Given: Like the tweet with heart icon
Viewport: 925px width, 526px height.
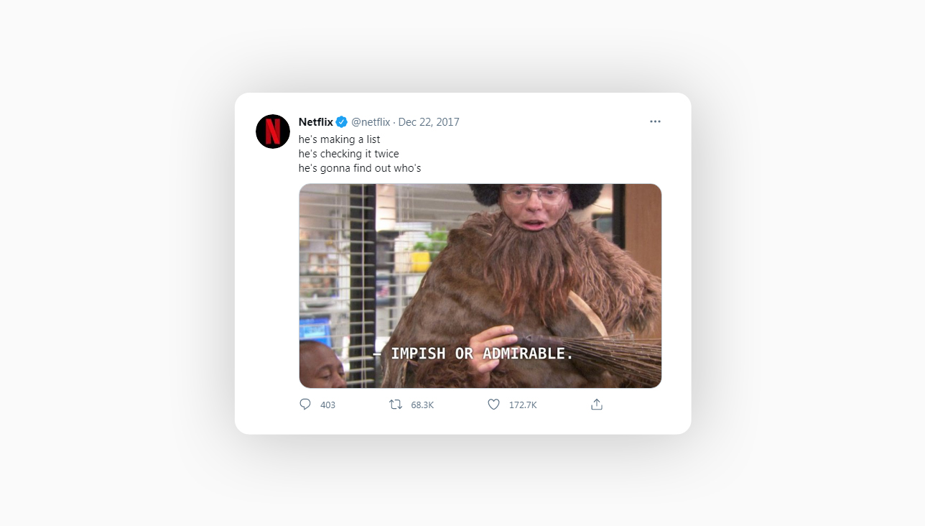Looking at the screenshot, I should click(x=493, y=405).
